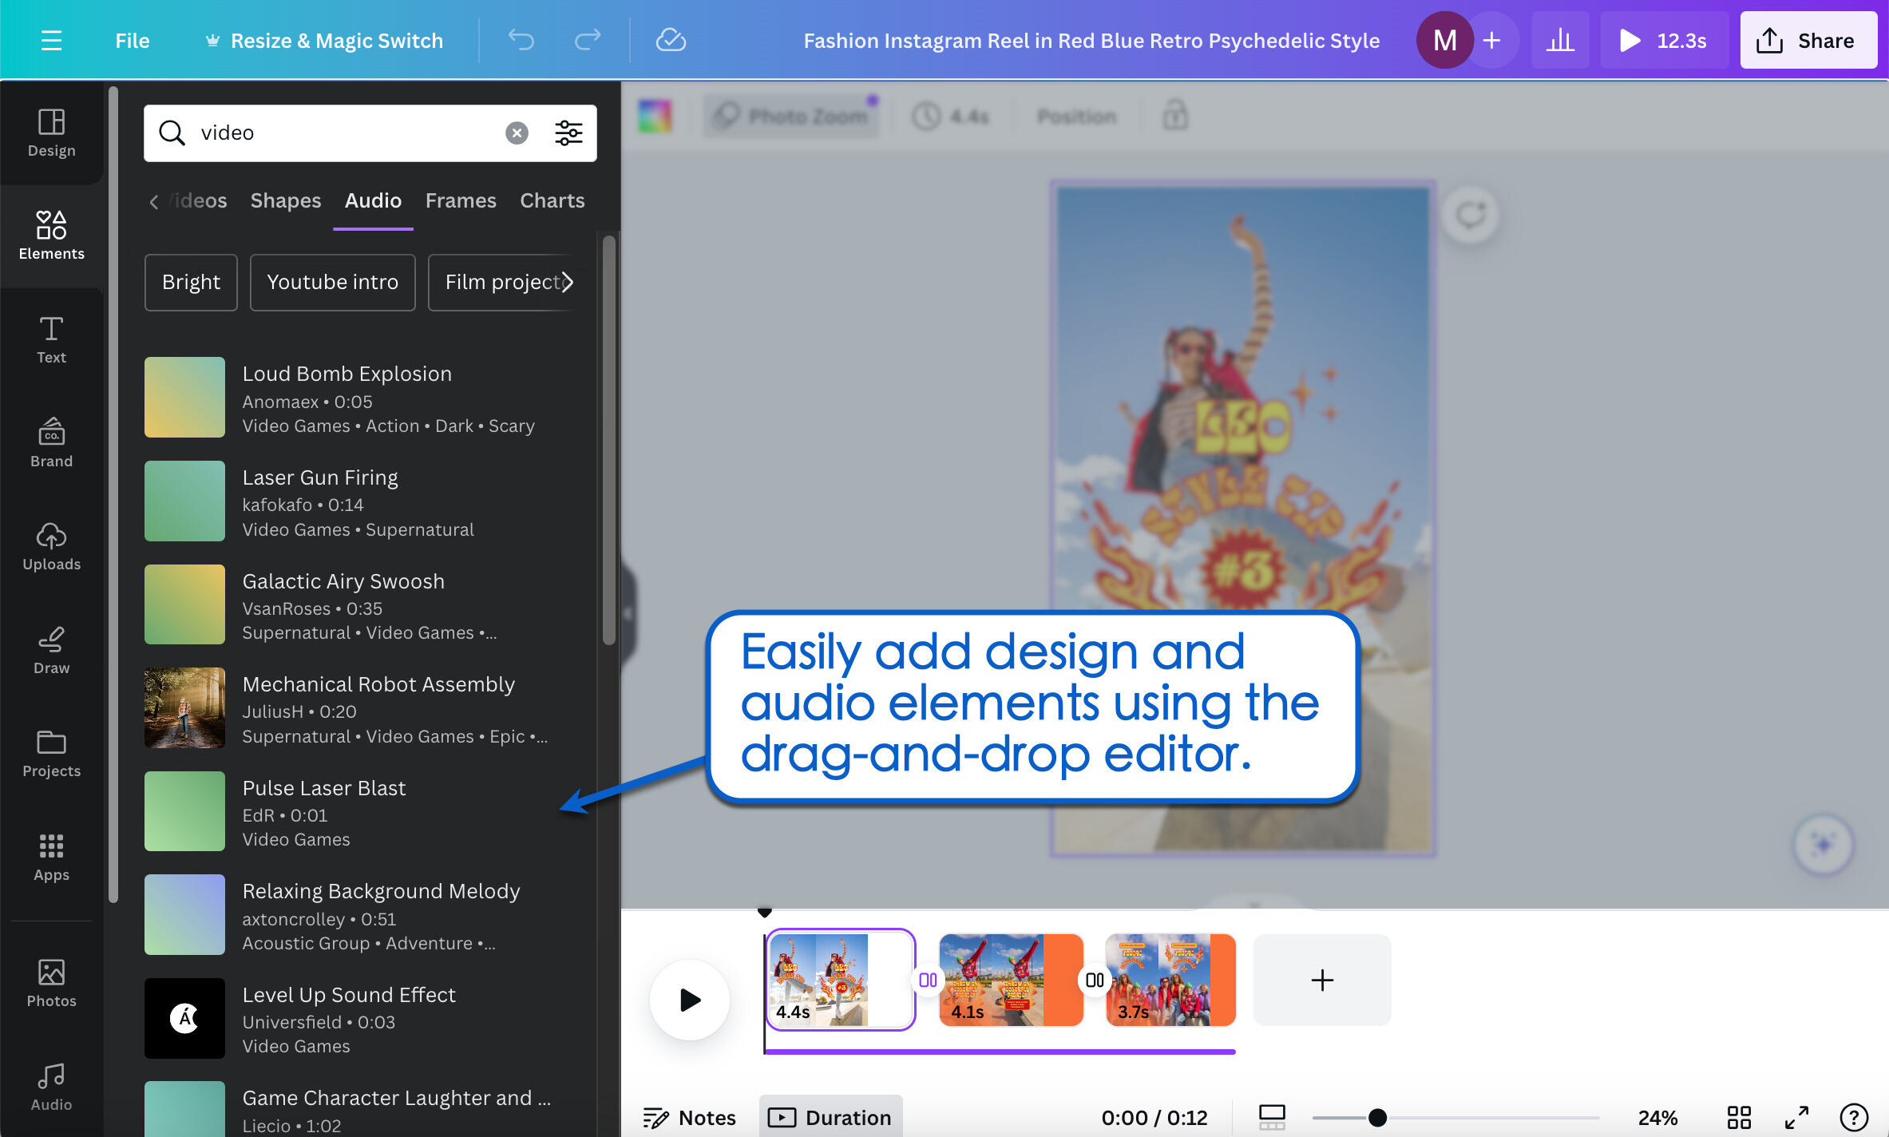Clear the search field text
The image size is (1889, 1137).
point(517,133)
